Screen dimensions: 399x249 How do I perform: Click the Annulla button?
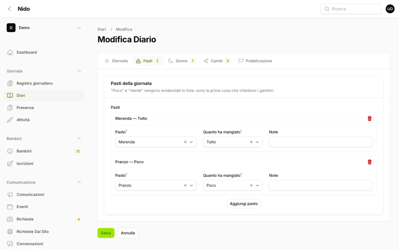[x=128, y=233]
